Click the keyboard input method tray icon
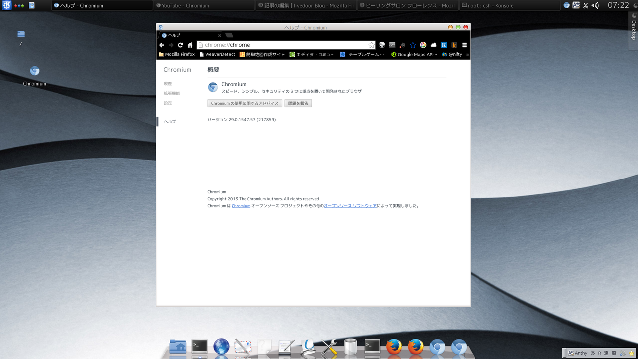638x359 pixels. point(576,5)
